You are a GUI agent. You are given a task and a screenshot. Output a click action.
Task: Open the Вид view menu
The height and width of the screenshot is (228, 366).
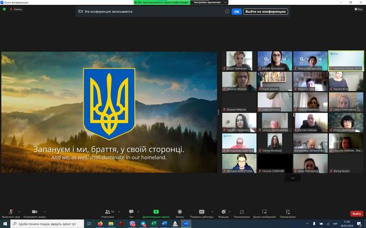(x=359, y=9)
